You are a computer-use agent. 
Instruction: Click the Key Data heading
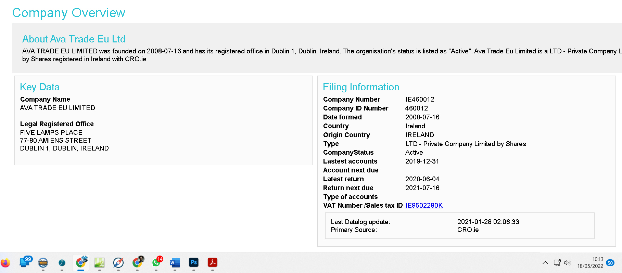40,87
